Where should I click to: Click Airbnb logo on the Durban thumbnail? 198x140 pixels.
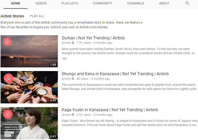[x=7, y=42]
